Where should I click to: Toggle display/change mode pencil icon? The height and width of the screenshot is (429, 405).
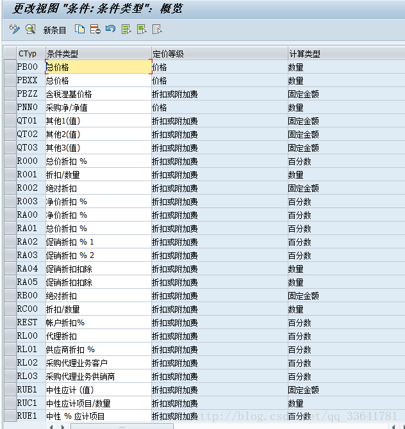[x=14, y=29]
